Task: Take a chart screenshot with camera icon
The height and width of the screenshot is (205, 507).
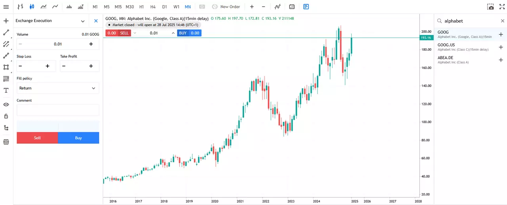Action: 491,7
